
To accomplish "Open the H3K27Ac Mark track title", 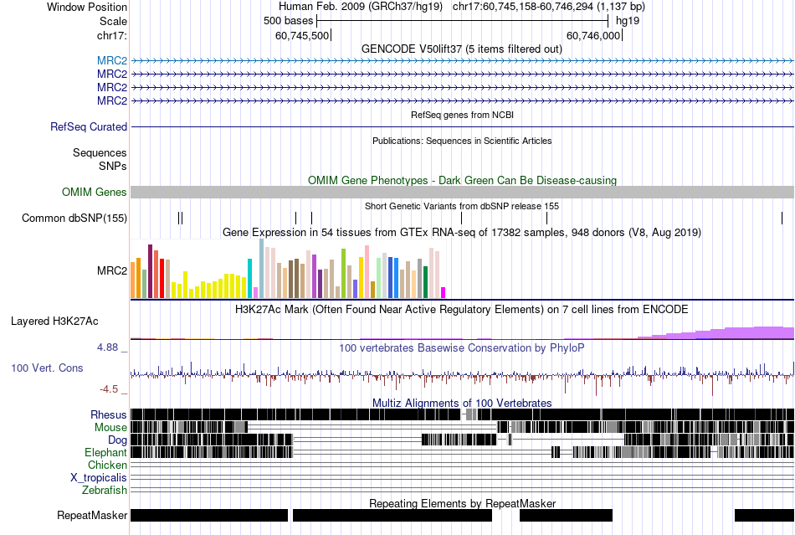I will (462, 309).
